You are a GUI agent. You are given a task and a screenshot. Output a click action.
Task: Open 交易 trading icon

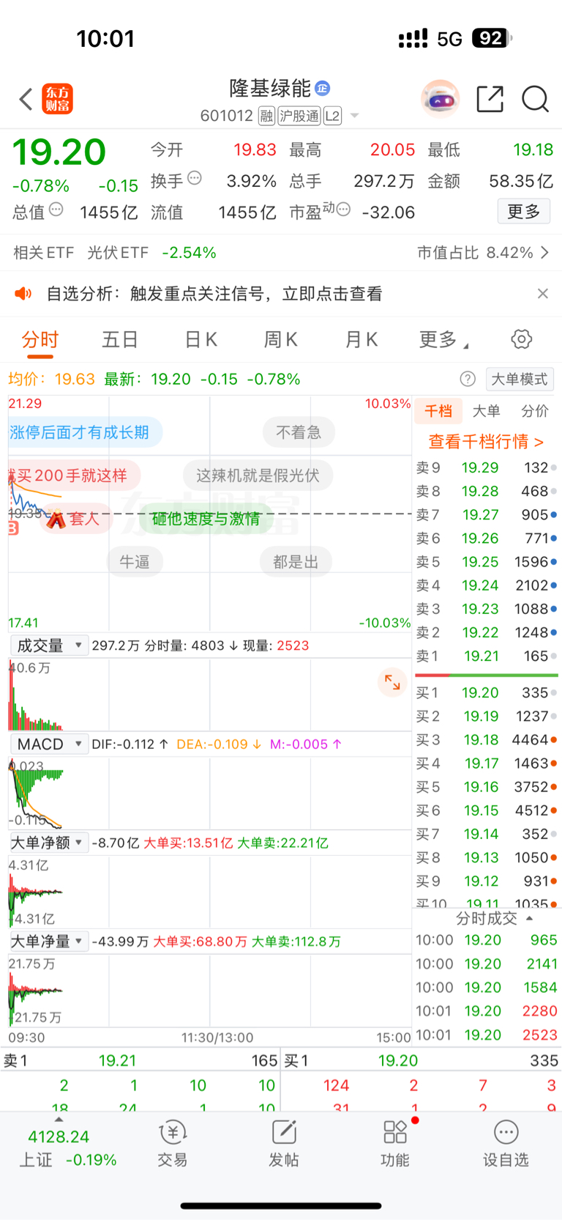tap(173, 1144)
